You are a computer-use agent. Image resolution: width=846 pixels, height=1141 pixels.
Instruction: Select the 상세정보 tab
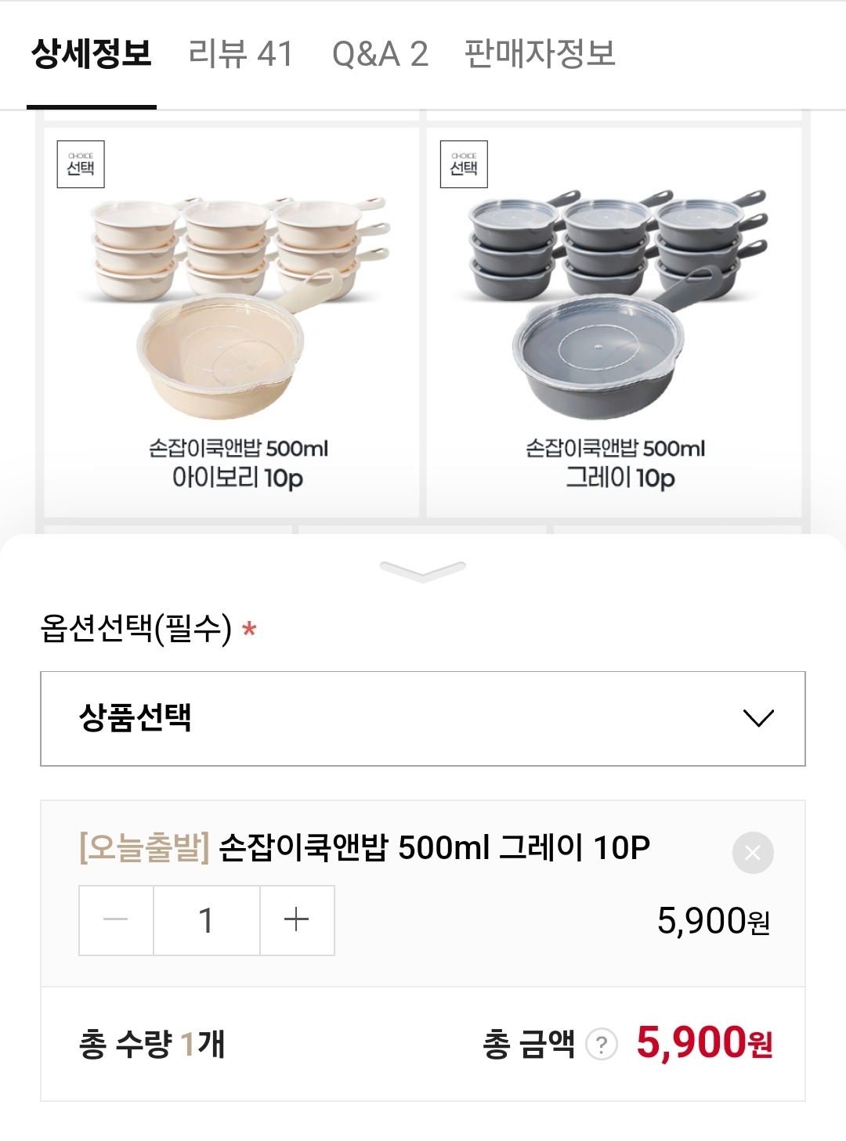pyautogui.click(x=92, y=55)
